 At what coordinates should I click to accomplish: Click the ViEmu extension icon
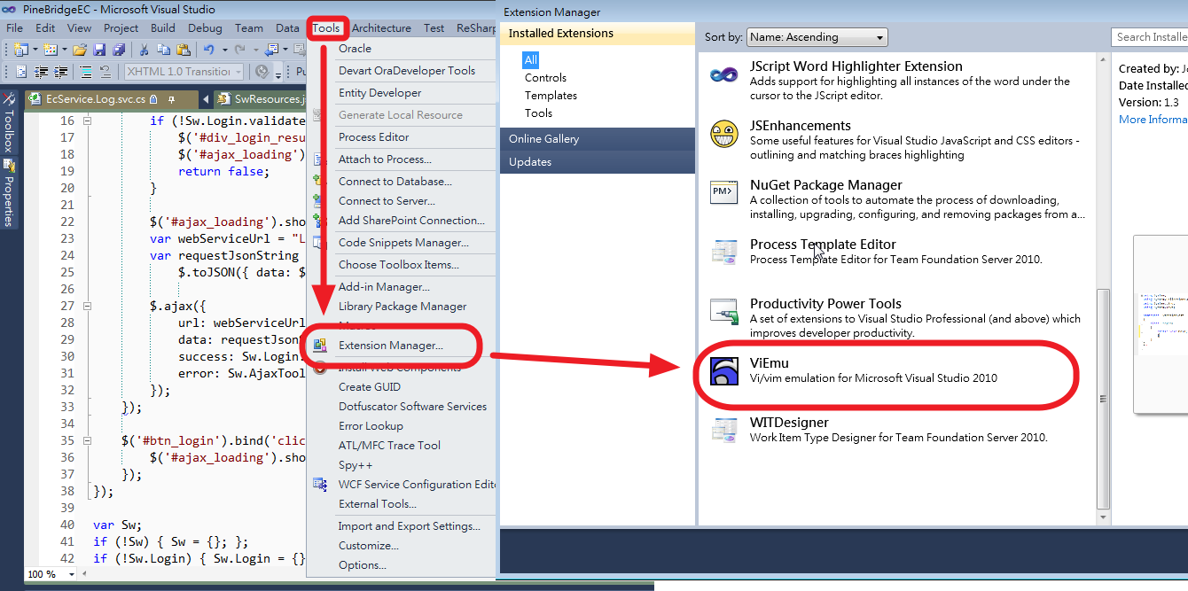(x=724, y=371)
